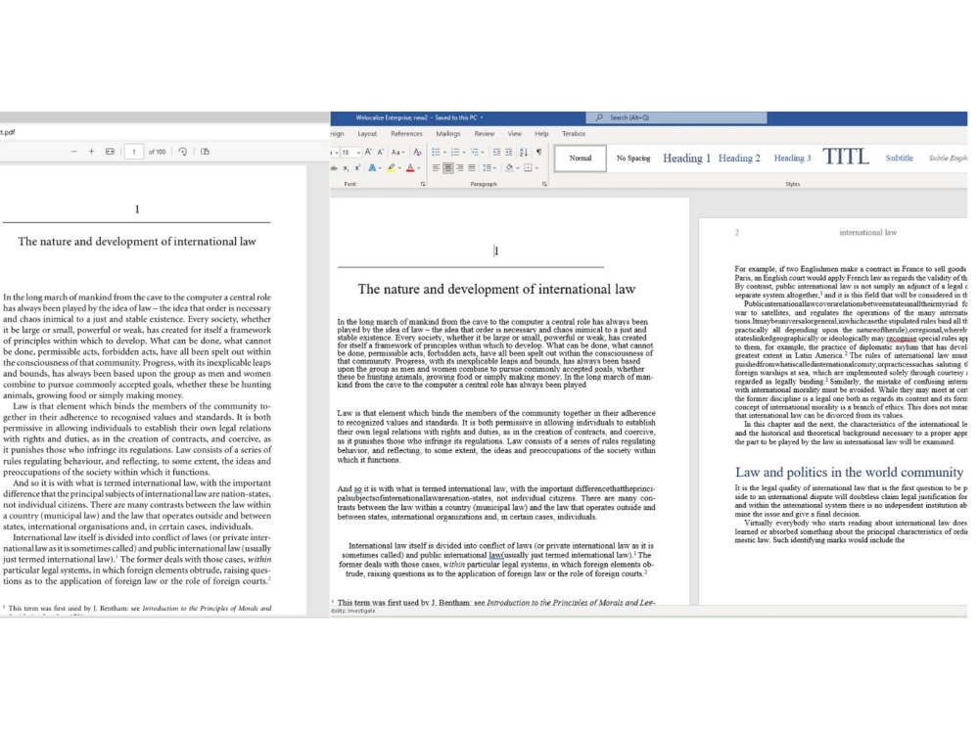Apply the Title style

point(846,157)
